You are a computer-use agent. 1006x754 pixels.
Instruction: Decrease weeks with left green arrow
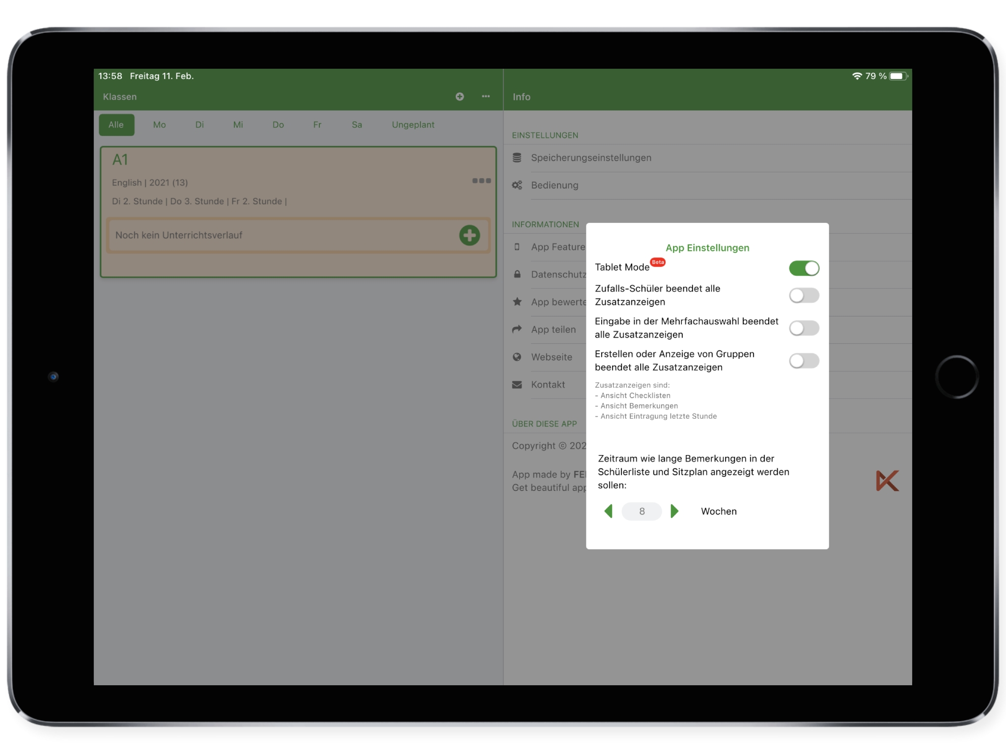coord(608,511)
